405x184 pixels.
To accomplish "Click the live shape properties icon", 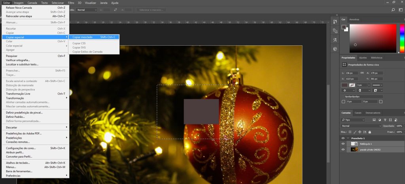I will (x=344, y=65).
